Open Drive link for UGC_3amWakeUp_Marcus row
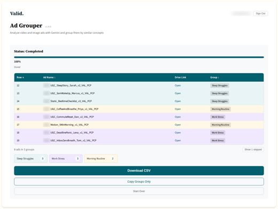278x209 pixels. pos(177,93)
